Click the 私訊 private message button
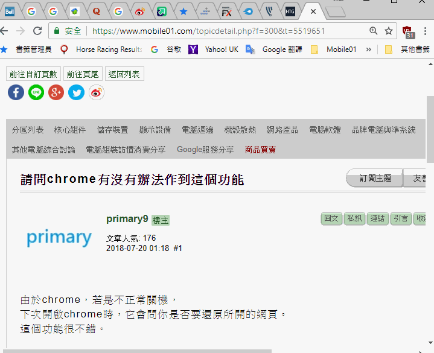The height and width of the screenshot is (353, 434). tap(354, 218)
